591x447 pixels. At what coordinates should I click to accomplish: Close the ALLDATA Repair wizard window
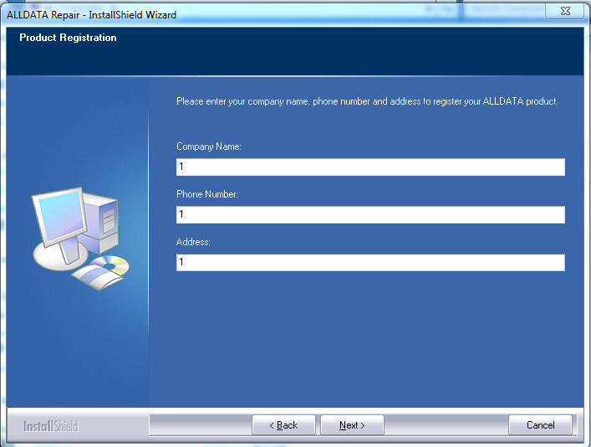(565, 11)
